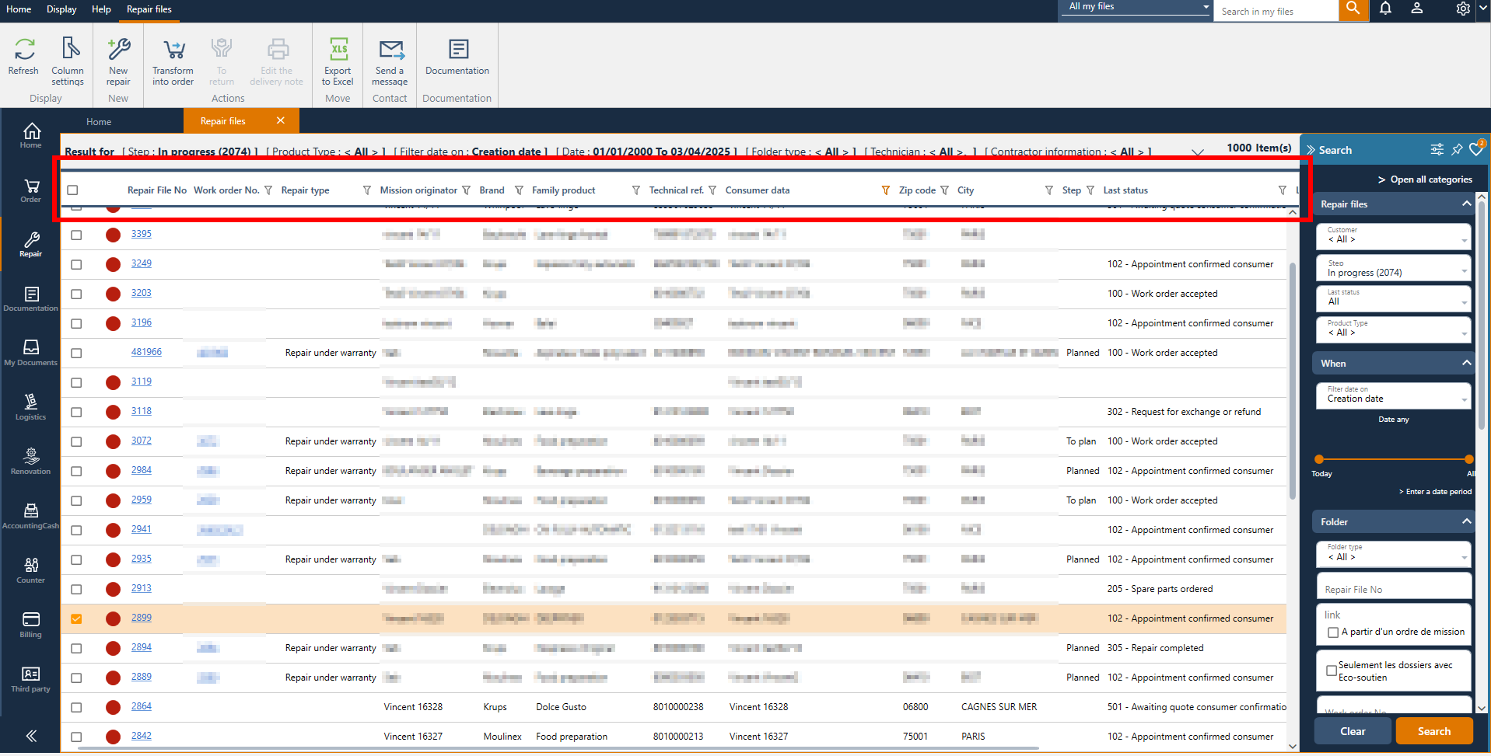The height and width of the screenshot is (756, 1491).
Task: Open the Folder type dropdown
Action: pos(1394,553)
